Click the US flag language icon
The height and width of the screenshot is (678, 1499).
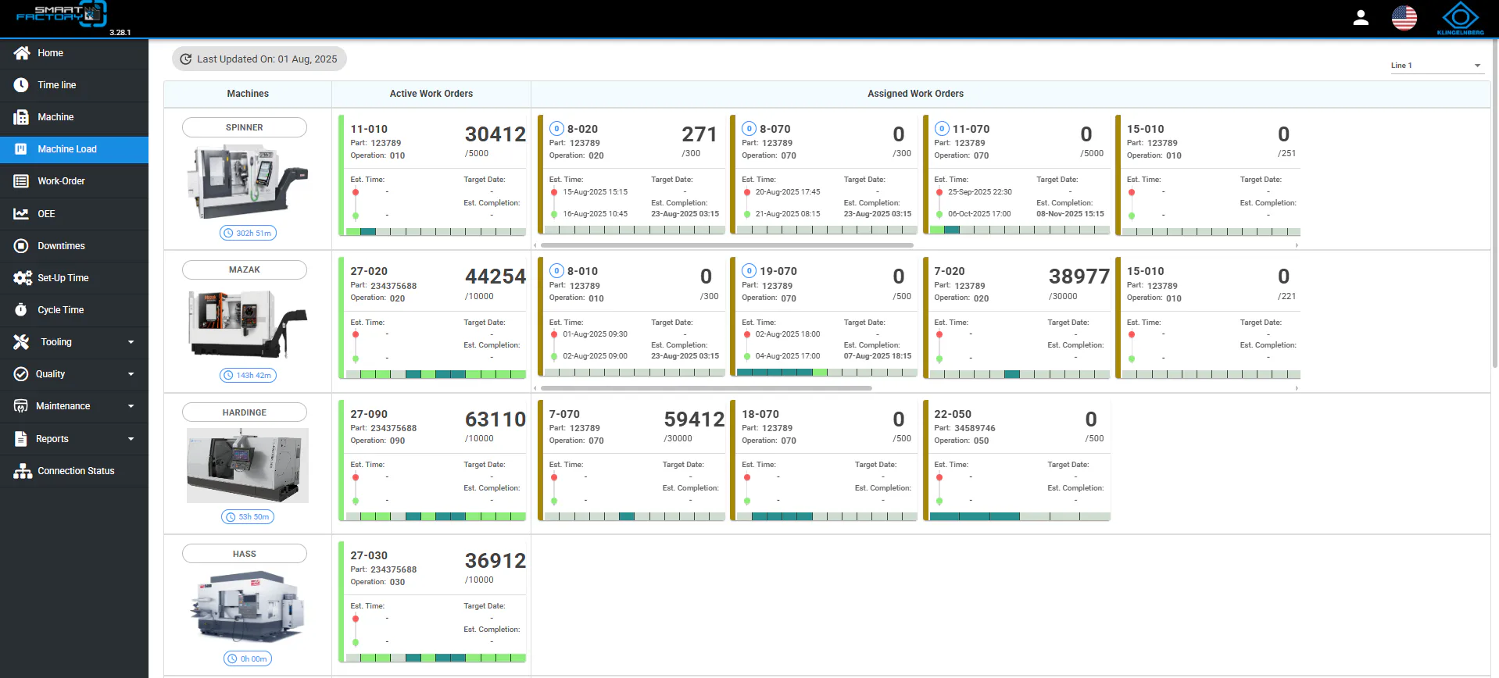[x=1404, y=18]
